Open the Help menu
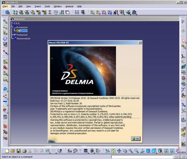Screen dimensions: 187x159 click(79, 6)
